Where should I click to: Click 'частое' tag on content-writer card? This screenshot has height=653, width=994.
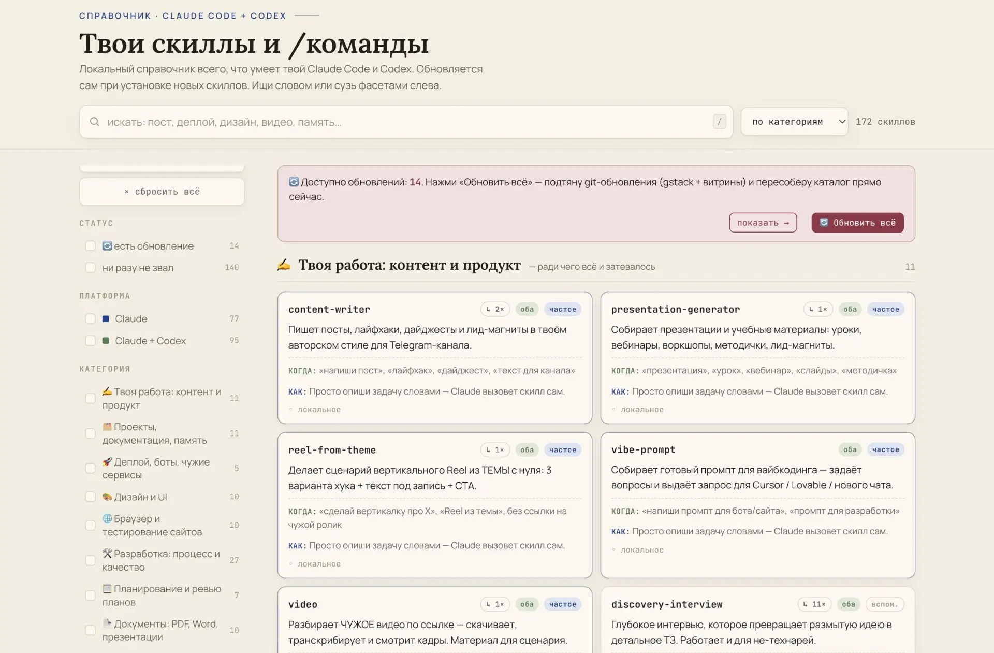click(562, 309)
